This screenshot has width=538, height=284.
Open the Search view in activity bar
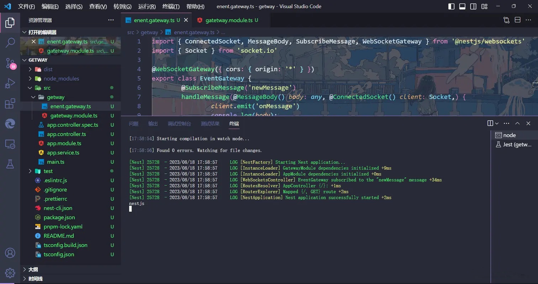10,43
